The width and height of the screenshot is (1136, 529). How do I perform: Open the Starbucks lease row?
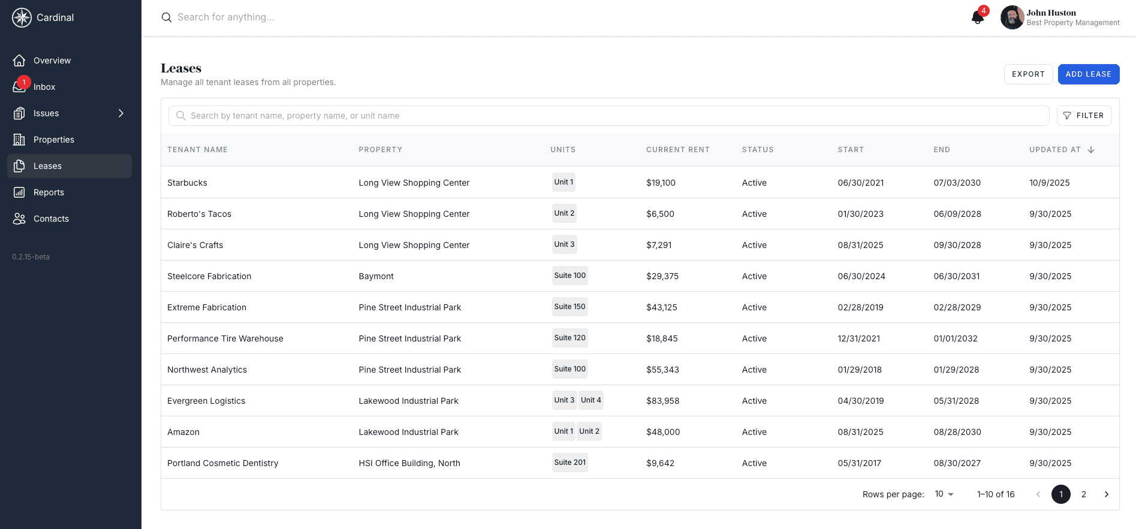pos(640,183)
